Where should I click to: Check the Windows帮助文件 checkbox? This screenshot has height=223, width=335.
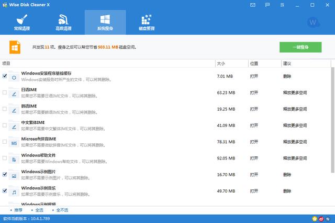click(5, 158)
